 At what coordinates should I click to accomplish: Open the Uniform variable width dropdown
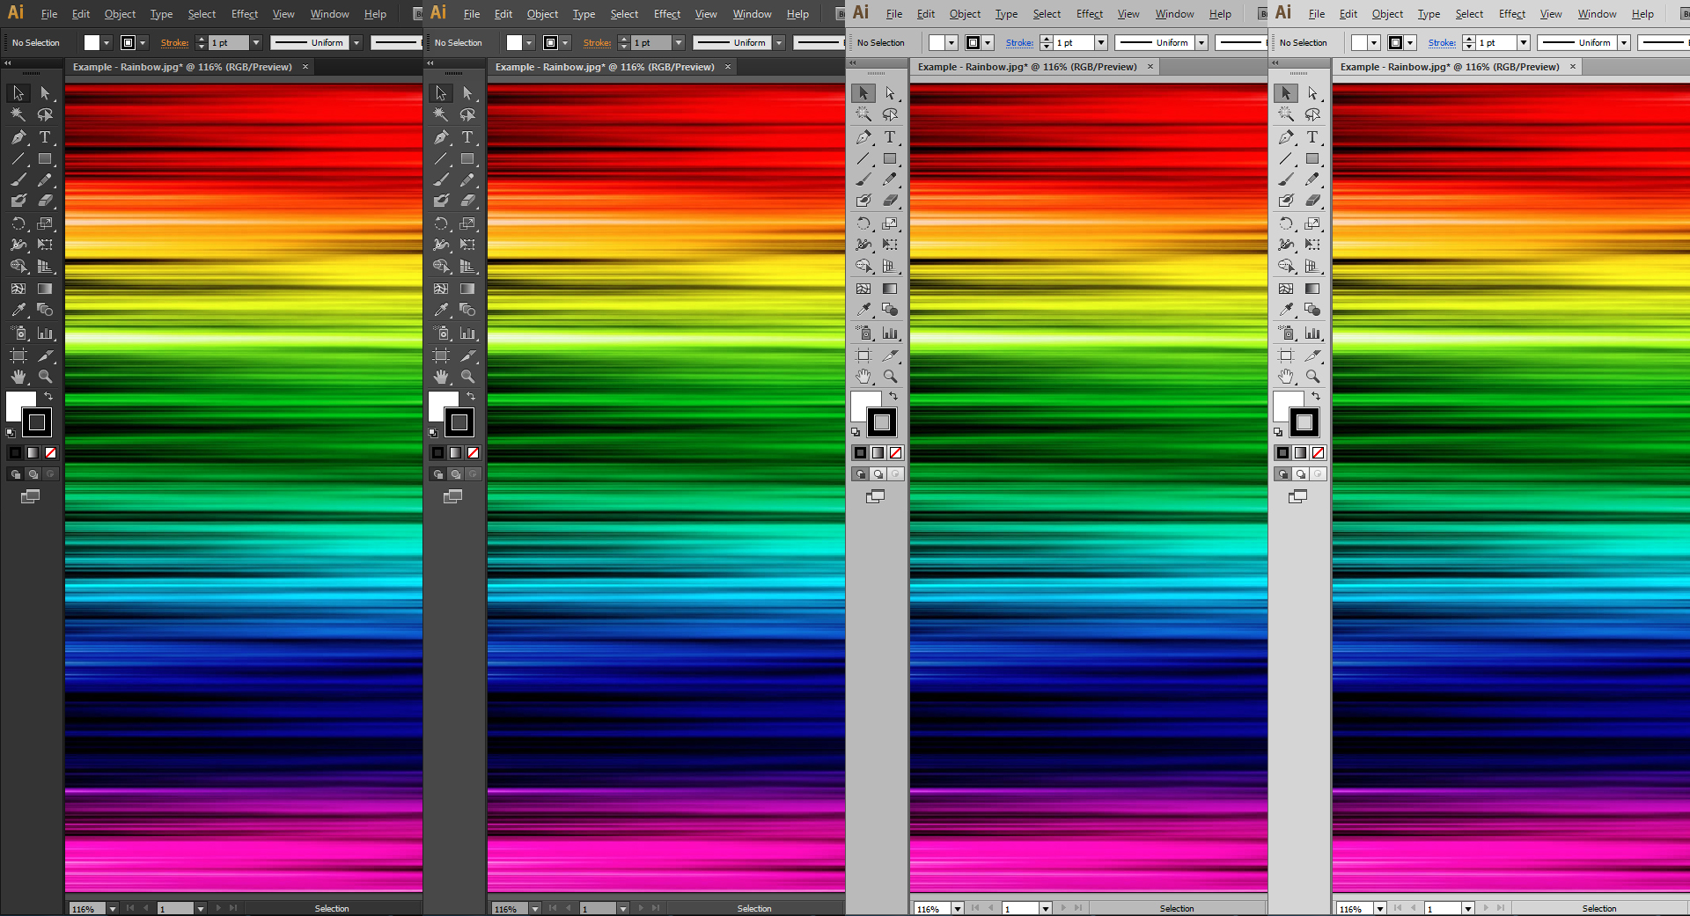[x=357, y=42]
